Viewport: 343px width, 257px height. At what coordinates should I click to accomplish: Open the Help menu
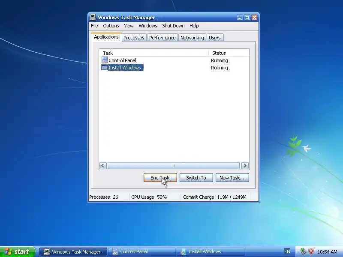194,26
